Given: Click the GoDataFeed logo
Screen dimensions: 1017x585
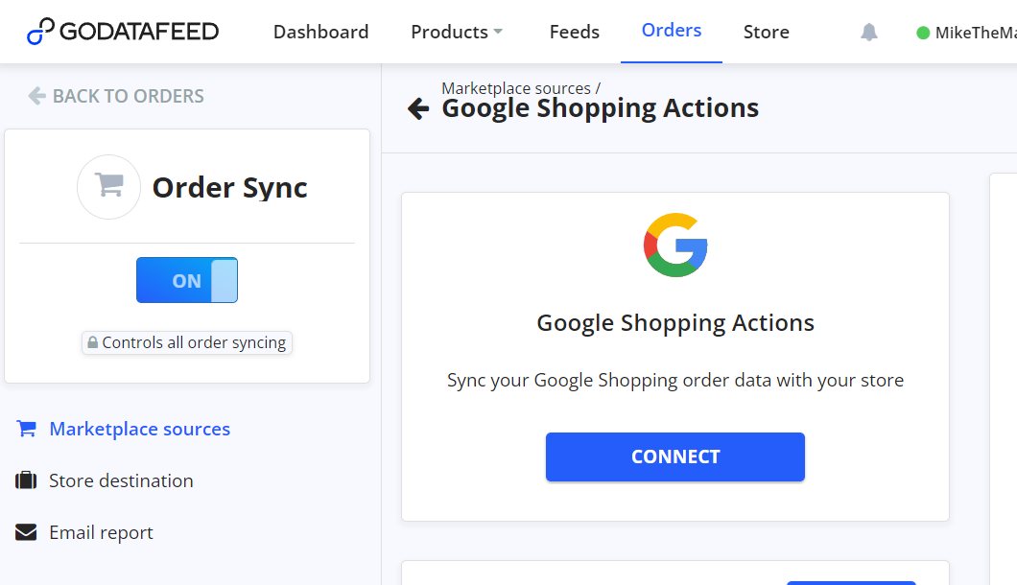Looking at the screenshot, I should (x=123, y=31).
